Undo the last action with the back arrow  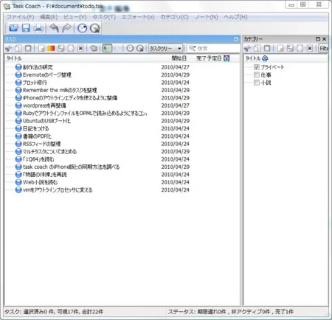(54, 28)
